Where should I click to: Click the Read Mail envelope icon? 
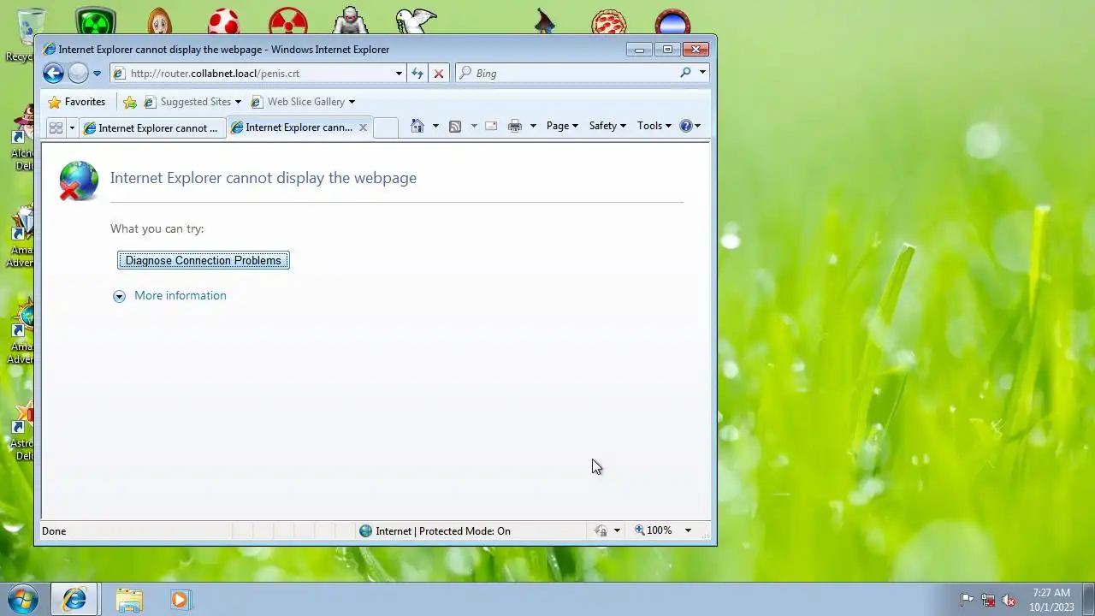pyautogui.click(x=491, y=126)
